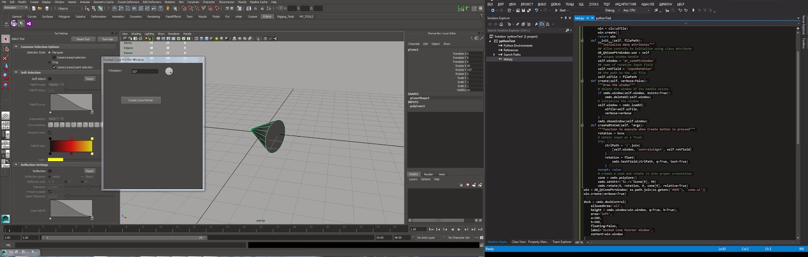Click the play backwards button on timeline
Screen dimensions: 808x257
[452, 229]
